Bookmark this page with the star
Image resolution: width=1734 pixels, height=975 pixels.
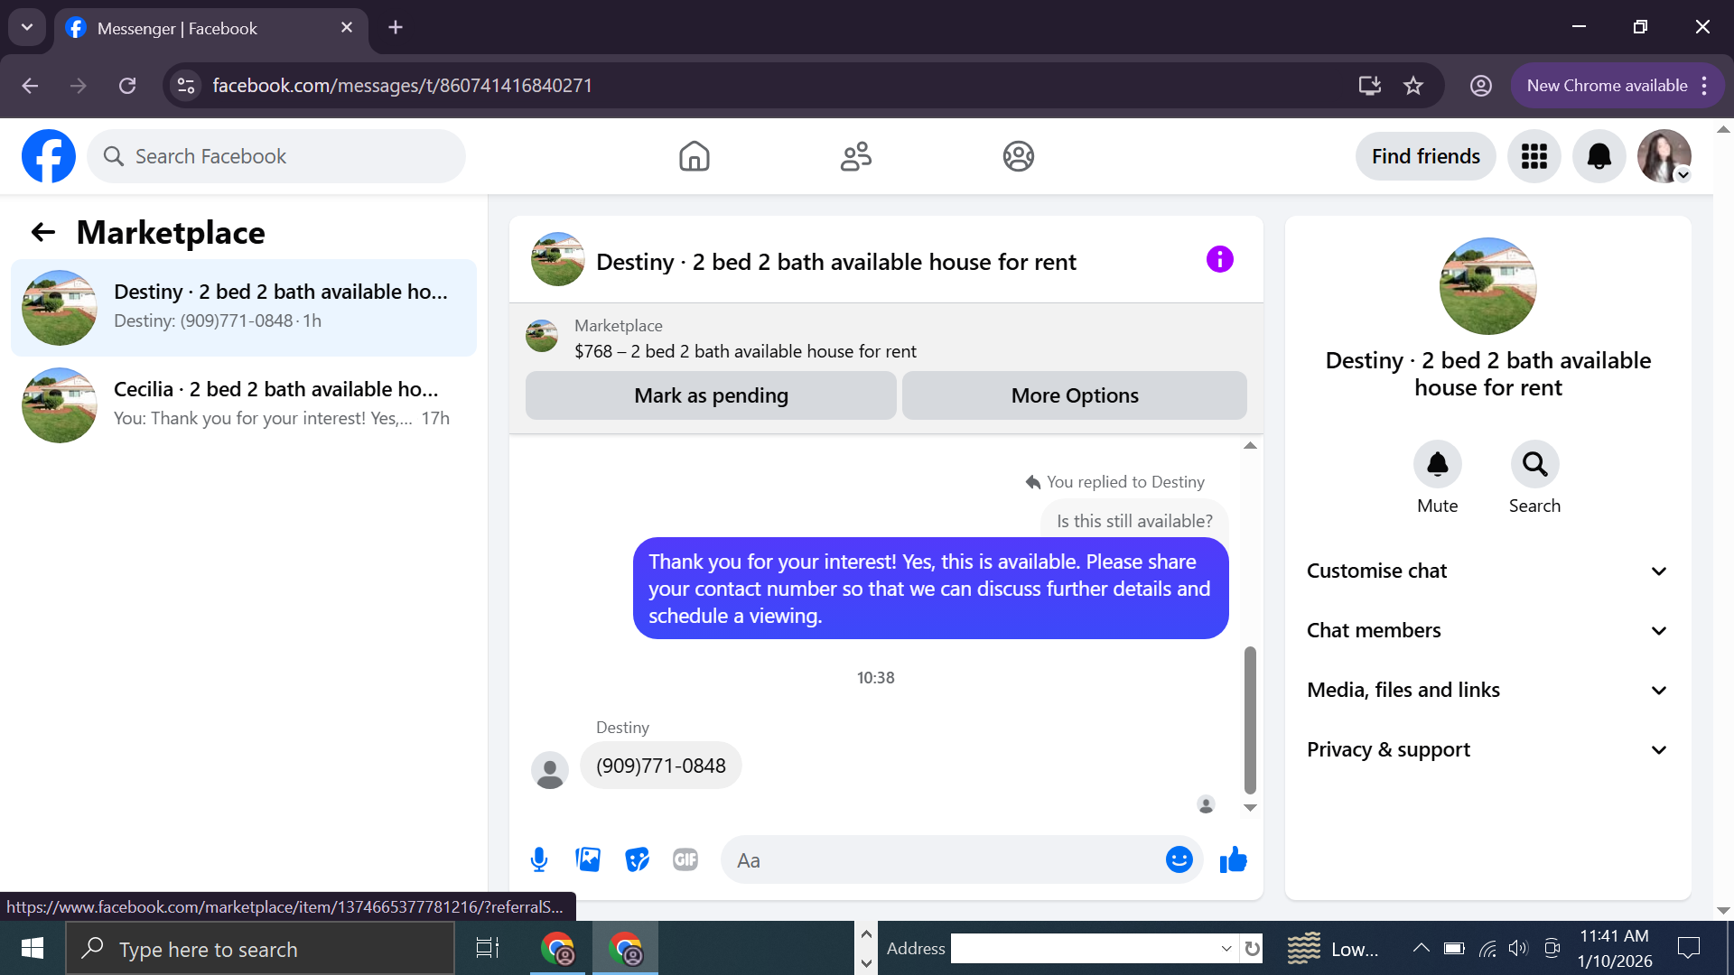click(1413, 86)
